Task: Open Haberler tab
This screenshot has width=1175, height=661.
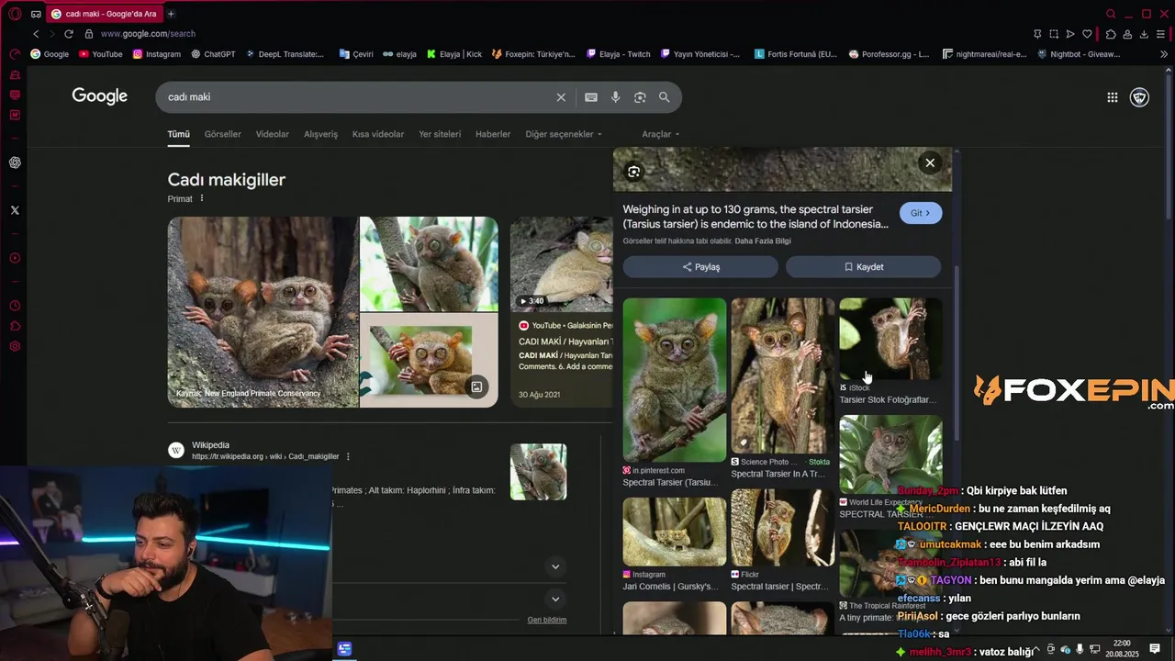Action: pos(493,134)
